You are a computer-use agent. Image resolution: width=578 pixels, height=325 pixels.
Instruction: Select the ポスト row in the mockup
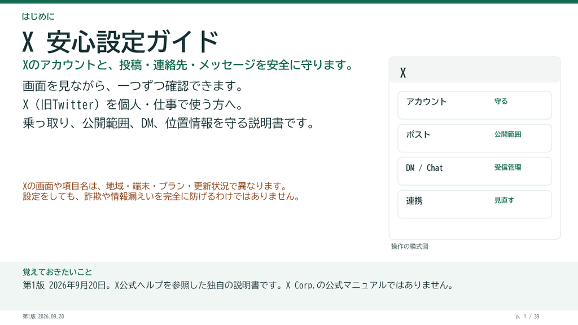tap(474, 138)
